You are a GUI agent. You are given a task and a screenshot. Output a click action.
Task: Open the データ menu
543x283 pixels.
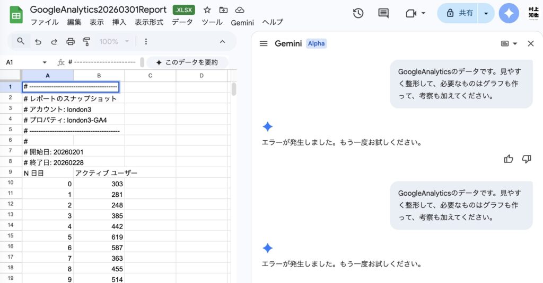(182, 22)
